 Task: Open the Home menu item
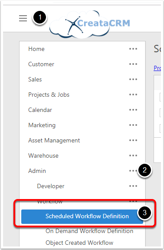pos(36,49)
